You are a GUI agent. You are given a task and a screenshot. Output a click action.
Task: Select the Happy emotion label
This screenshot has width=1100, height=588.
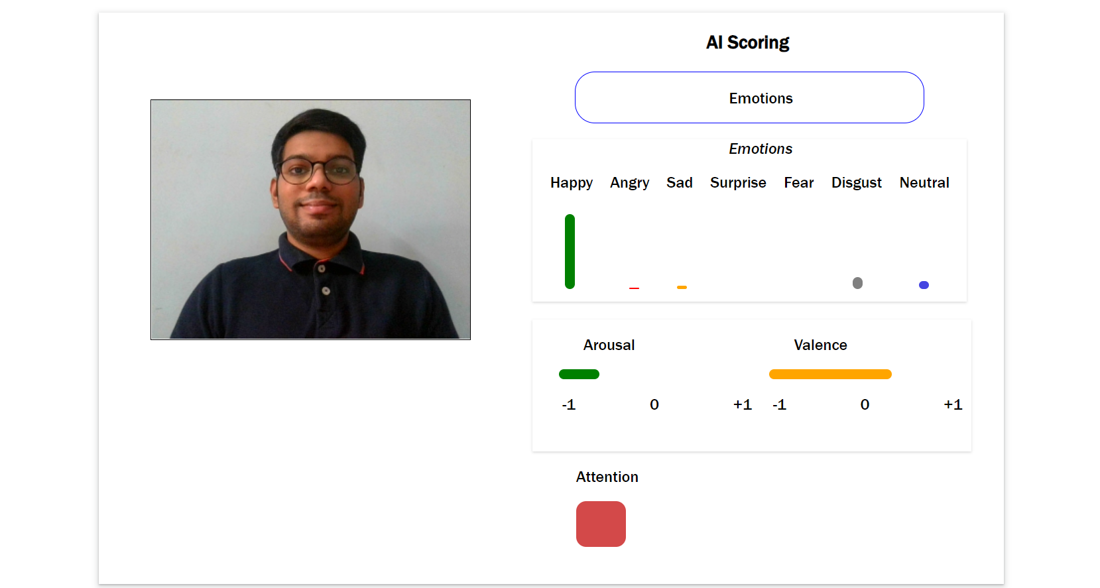point(571,183)
